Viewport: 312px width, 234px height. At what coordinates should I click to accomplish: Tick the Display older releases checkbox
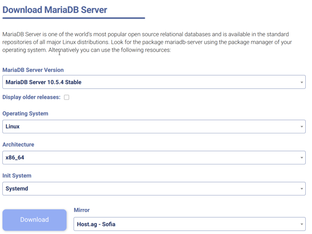pos(67,97)
